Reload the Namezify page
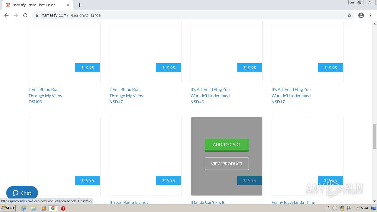This screenshot has width=377, height=212. point(25,15)
